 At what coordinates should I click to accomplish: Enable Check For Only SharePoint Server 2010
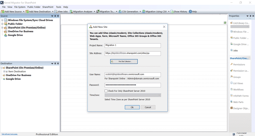(106, 91)
